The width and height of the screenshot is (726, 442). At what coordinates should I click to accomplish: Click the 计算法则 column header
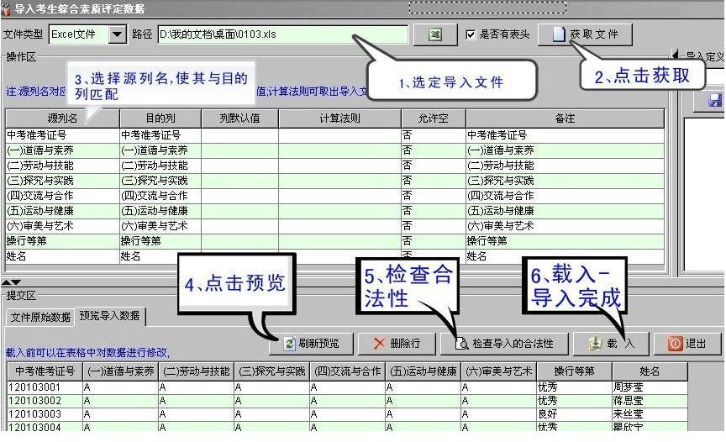click(339, 118)
